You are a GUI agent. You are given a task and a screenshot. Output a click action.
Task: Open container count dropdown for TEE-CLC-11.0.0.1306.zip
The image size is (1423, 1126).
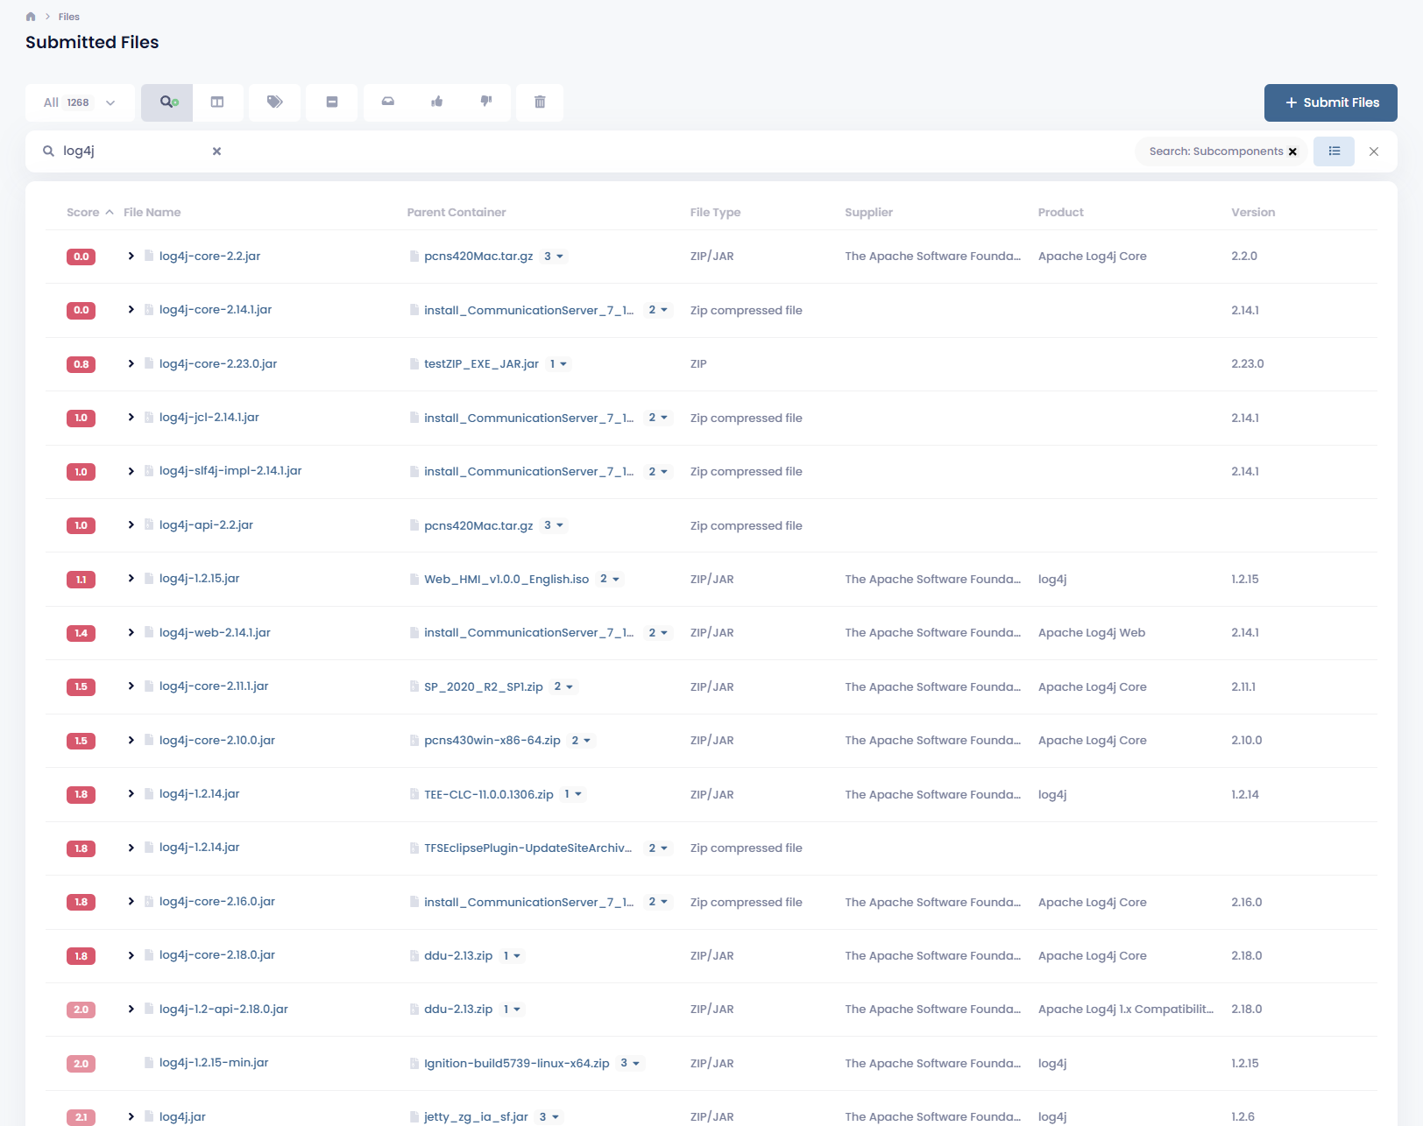click(573, 795)
